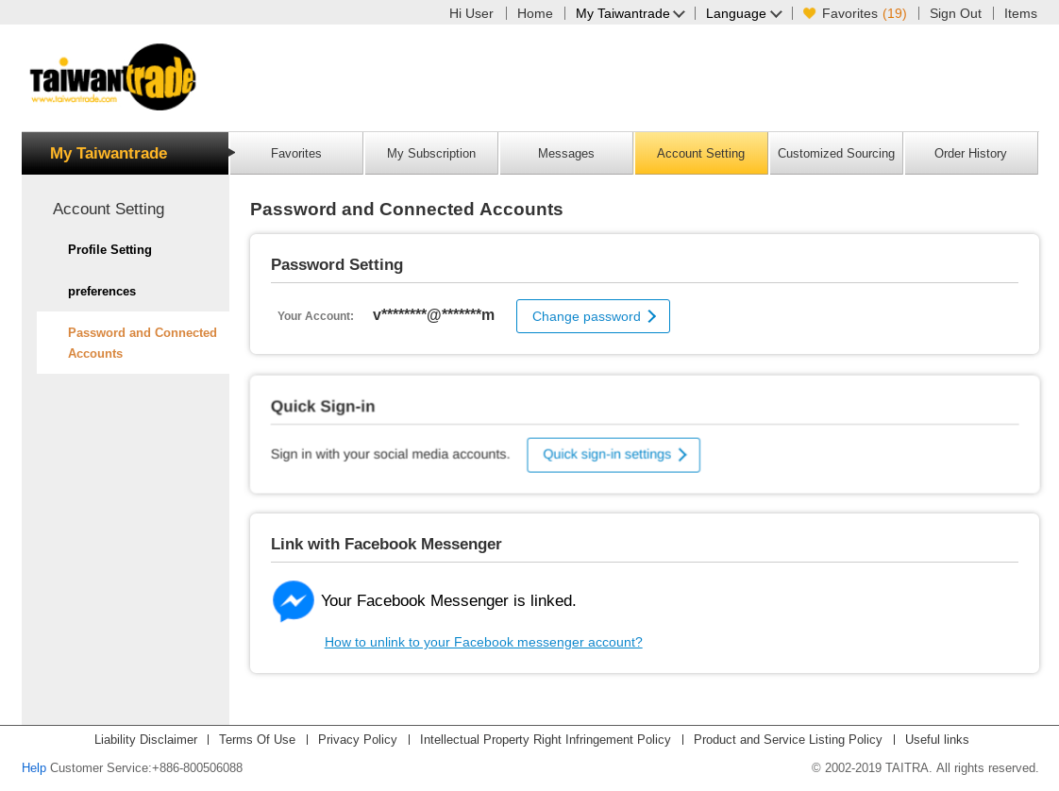Go to the Favorites tab
The height and width of the screenshot is (791, 1059).
coord(295,153)
